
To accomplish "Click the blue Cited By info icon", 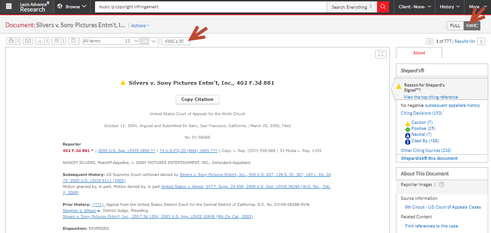I will coord(408,142).
